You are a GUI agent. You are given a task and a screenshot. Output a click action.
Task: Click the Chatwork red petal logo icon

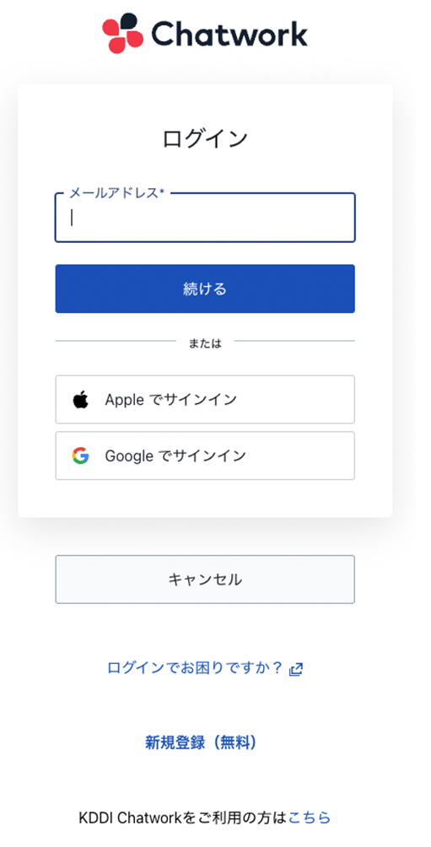(122, 34)
